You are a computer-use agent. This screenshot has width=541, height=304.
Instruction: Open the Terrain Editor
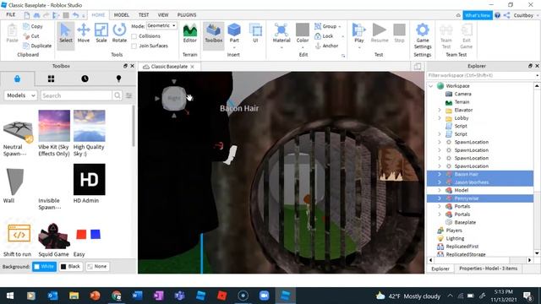coord(189,34)
